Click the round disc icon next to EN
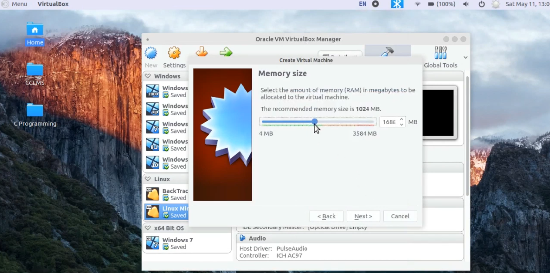 click(x=375, y=4)
